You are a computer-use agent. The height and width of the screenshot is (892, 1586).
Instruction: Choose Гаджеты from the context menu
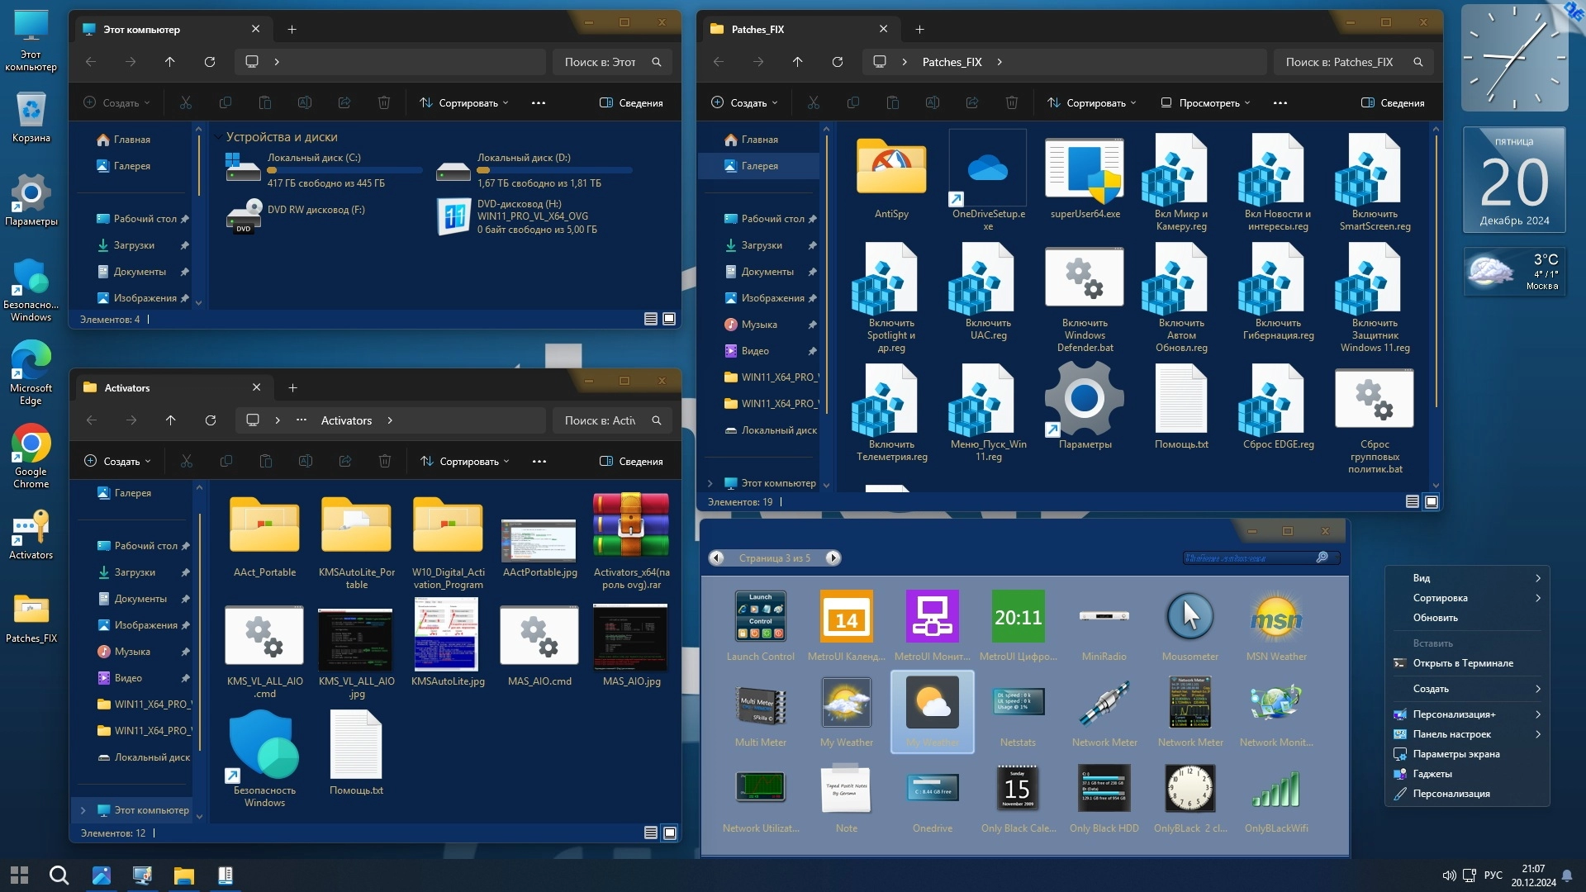1432,774
